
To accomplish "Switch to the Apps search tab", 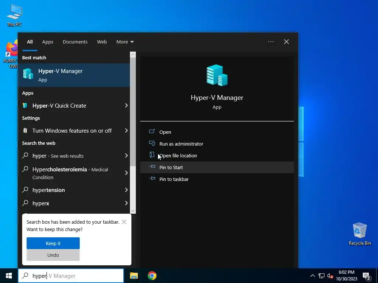I will click(48, 42).
